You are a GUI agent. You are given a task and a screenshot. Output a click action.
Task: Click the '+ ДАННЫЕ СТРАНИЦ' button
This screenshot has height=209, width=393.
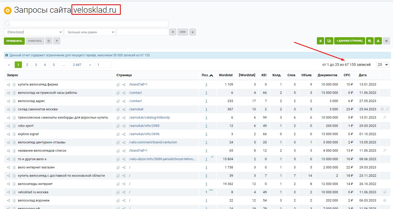point(350,41)
